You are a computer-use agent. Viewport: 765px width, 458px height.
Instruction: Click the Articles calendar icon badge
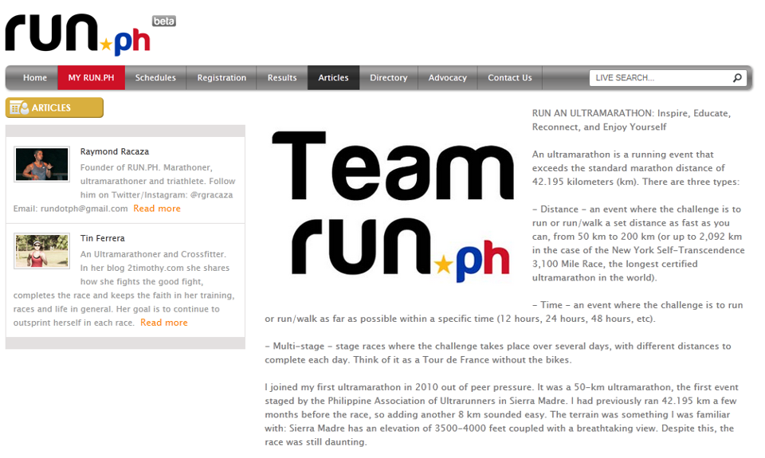tap(19, 108)
